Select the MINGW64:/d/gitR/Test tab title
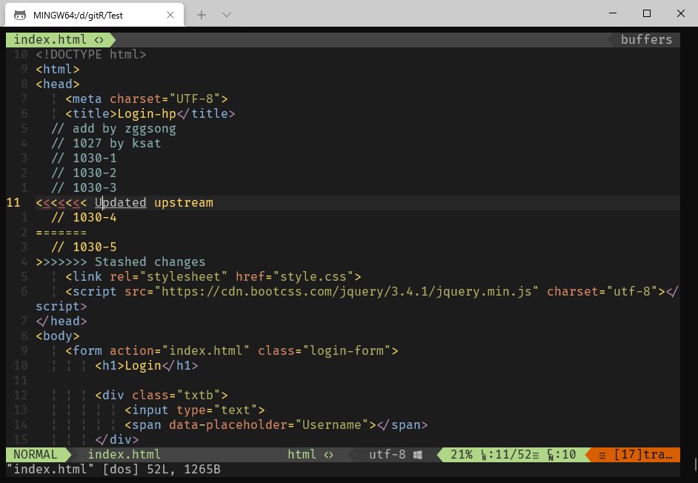The height and width of the screenshot is (483, 698). (x=78, y=14)
